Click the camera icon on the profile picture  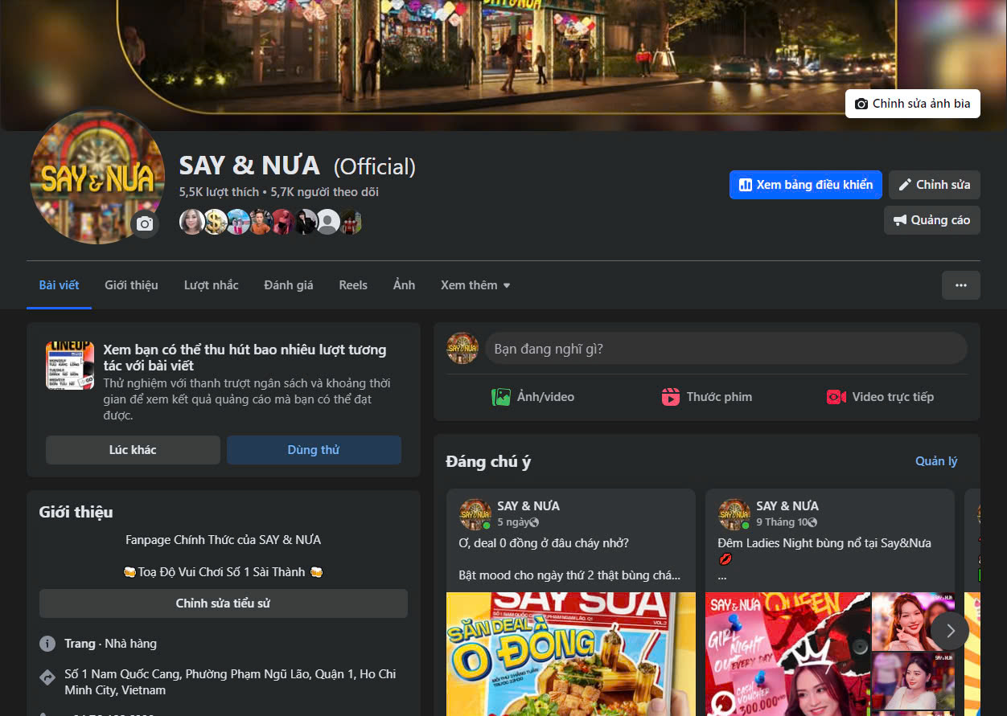(145, 224)
